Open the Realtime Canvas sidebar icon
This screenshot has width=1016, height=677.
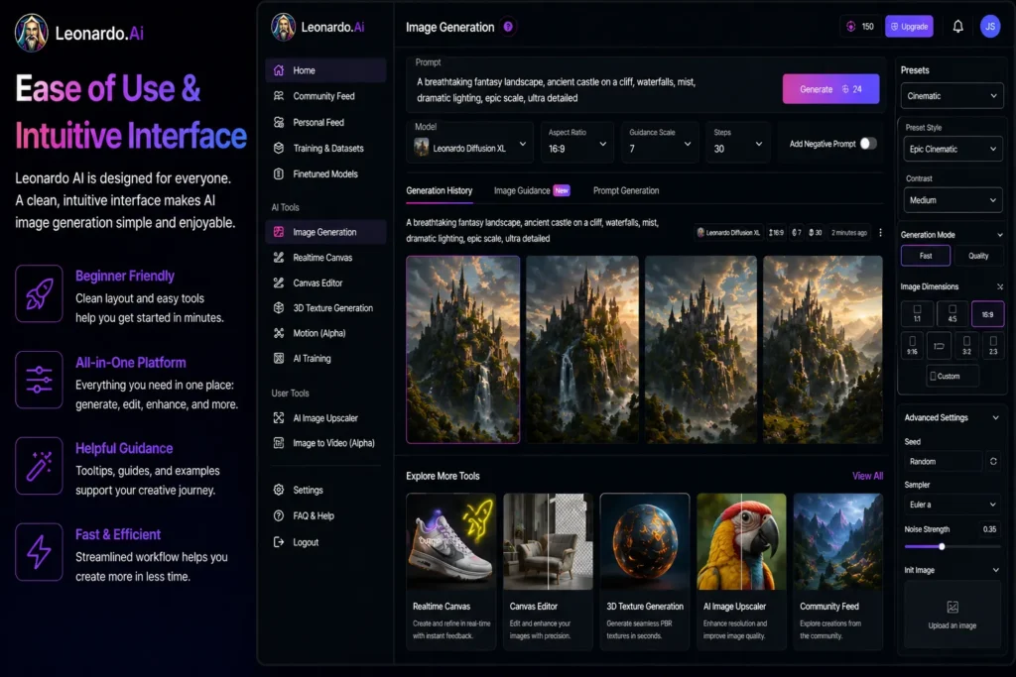click(279, 257)
